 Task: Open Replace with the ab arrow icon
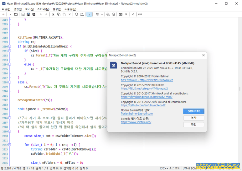click(x=82, y=14)
